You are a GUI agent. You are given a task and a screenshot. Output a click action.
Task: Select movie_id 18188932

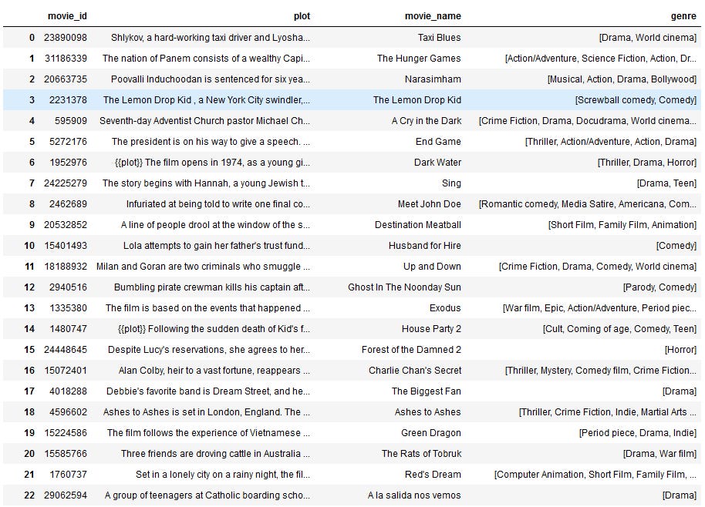click(66, 267)
